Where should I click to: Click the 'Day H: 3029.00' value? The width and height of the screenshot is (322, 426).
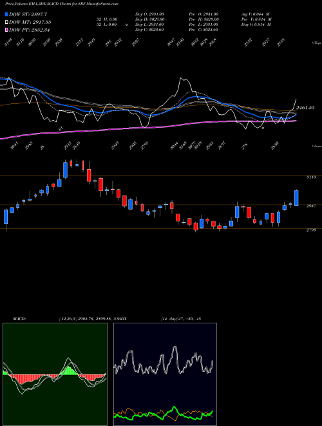click(x=149, y=19)
